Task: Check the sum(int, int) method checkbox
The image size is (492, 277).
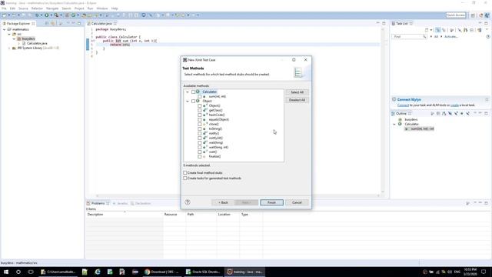Action: coord(200,97)
